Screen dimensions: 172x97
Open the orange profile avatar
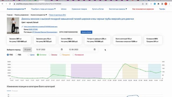[x=166, y=4]
